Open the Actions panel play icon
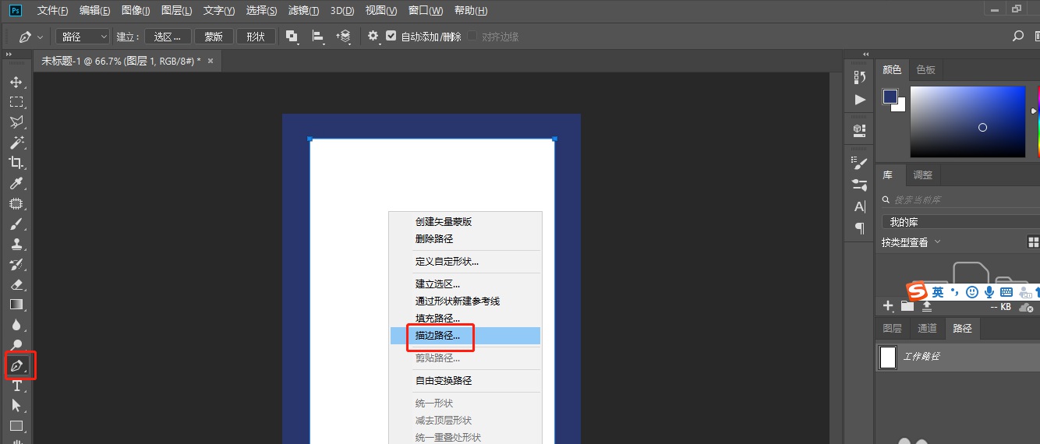 [x=860, y=99]
